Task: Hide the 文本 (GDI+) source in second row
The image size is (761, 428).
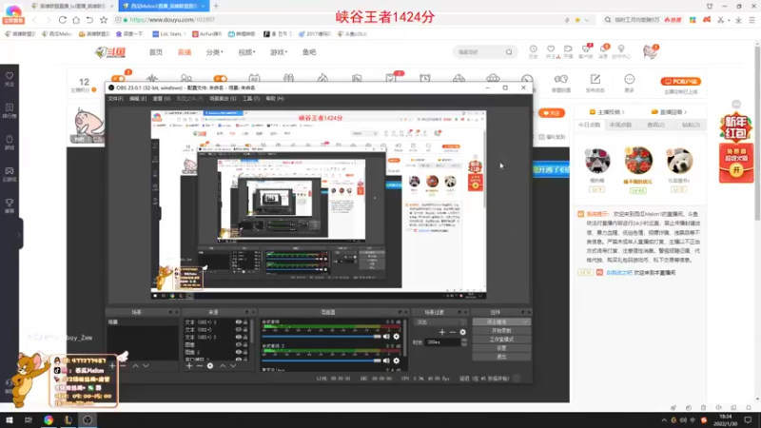Action: [239, 329]
